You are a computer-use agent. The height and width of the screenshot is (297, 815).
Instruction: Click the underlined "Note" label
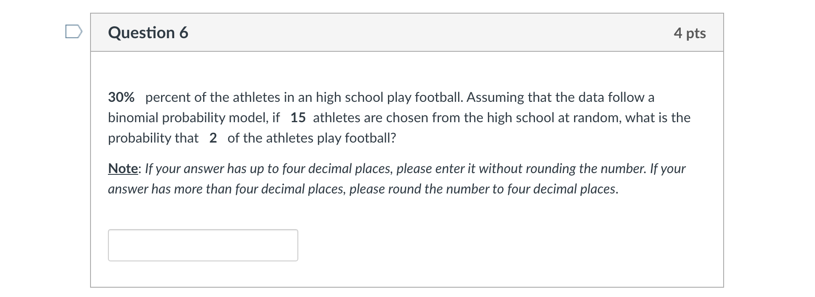click(x=123, y=168)
